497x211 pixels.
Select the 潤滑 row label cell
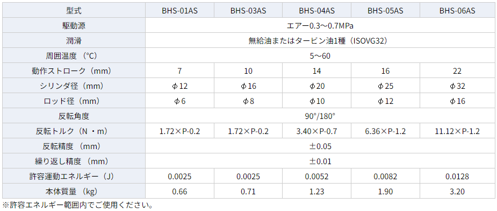(x=74, y=41)
